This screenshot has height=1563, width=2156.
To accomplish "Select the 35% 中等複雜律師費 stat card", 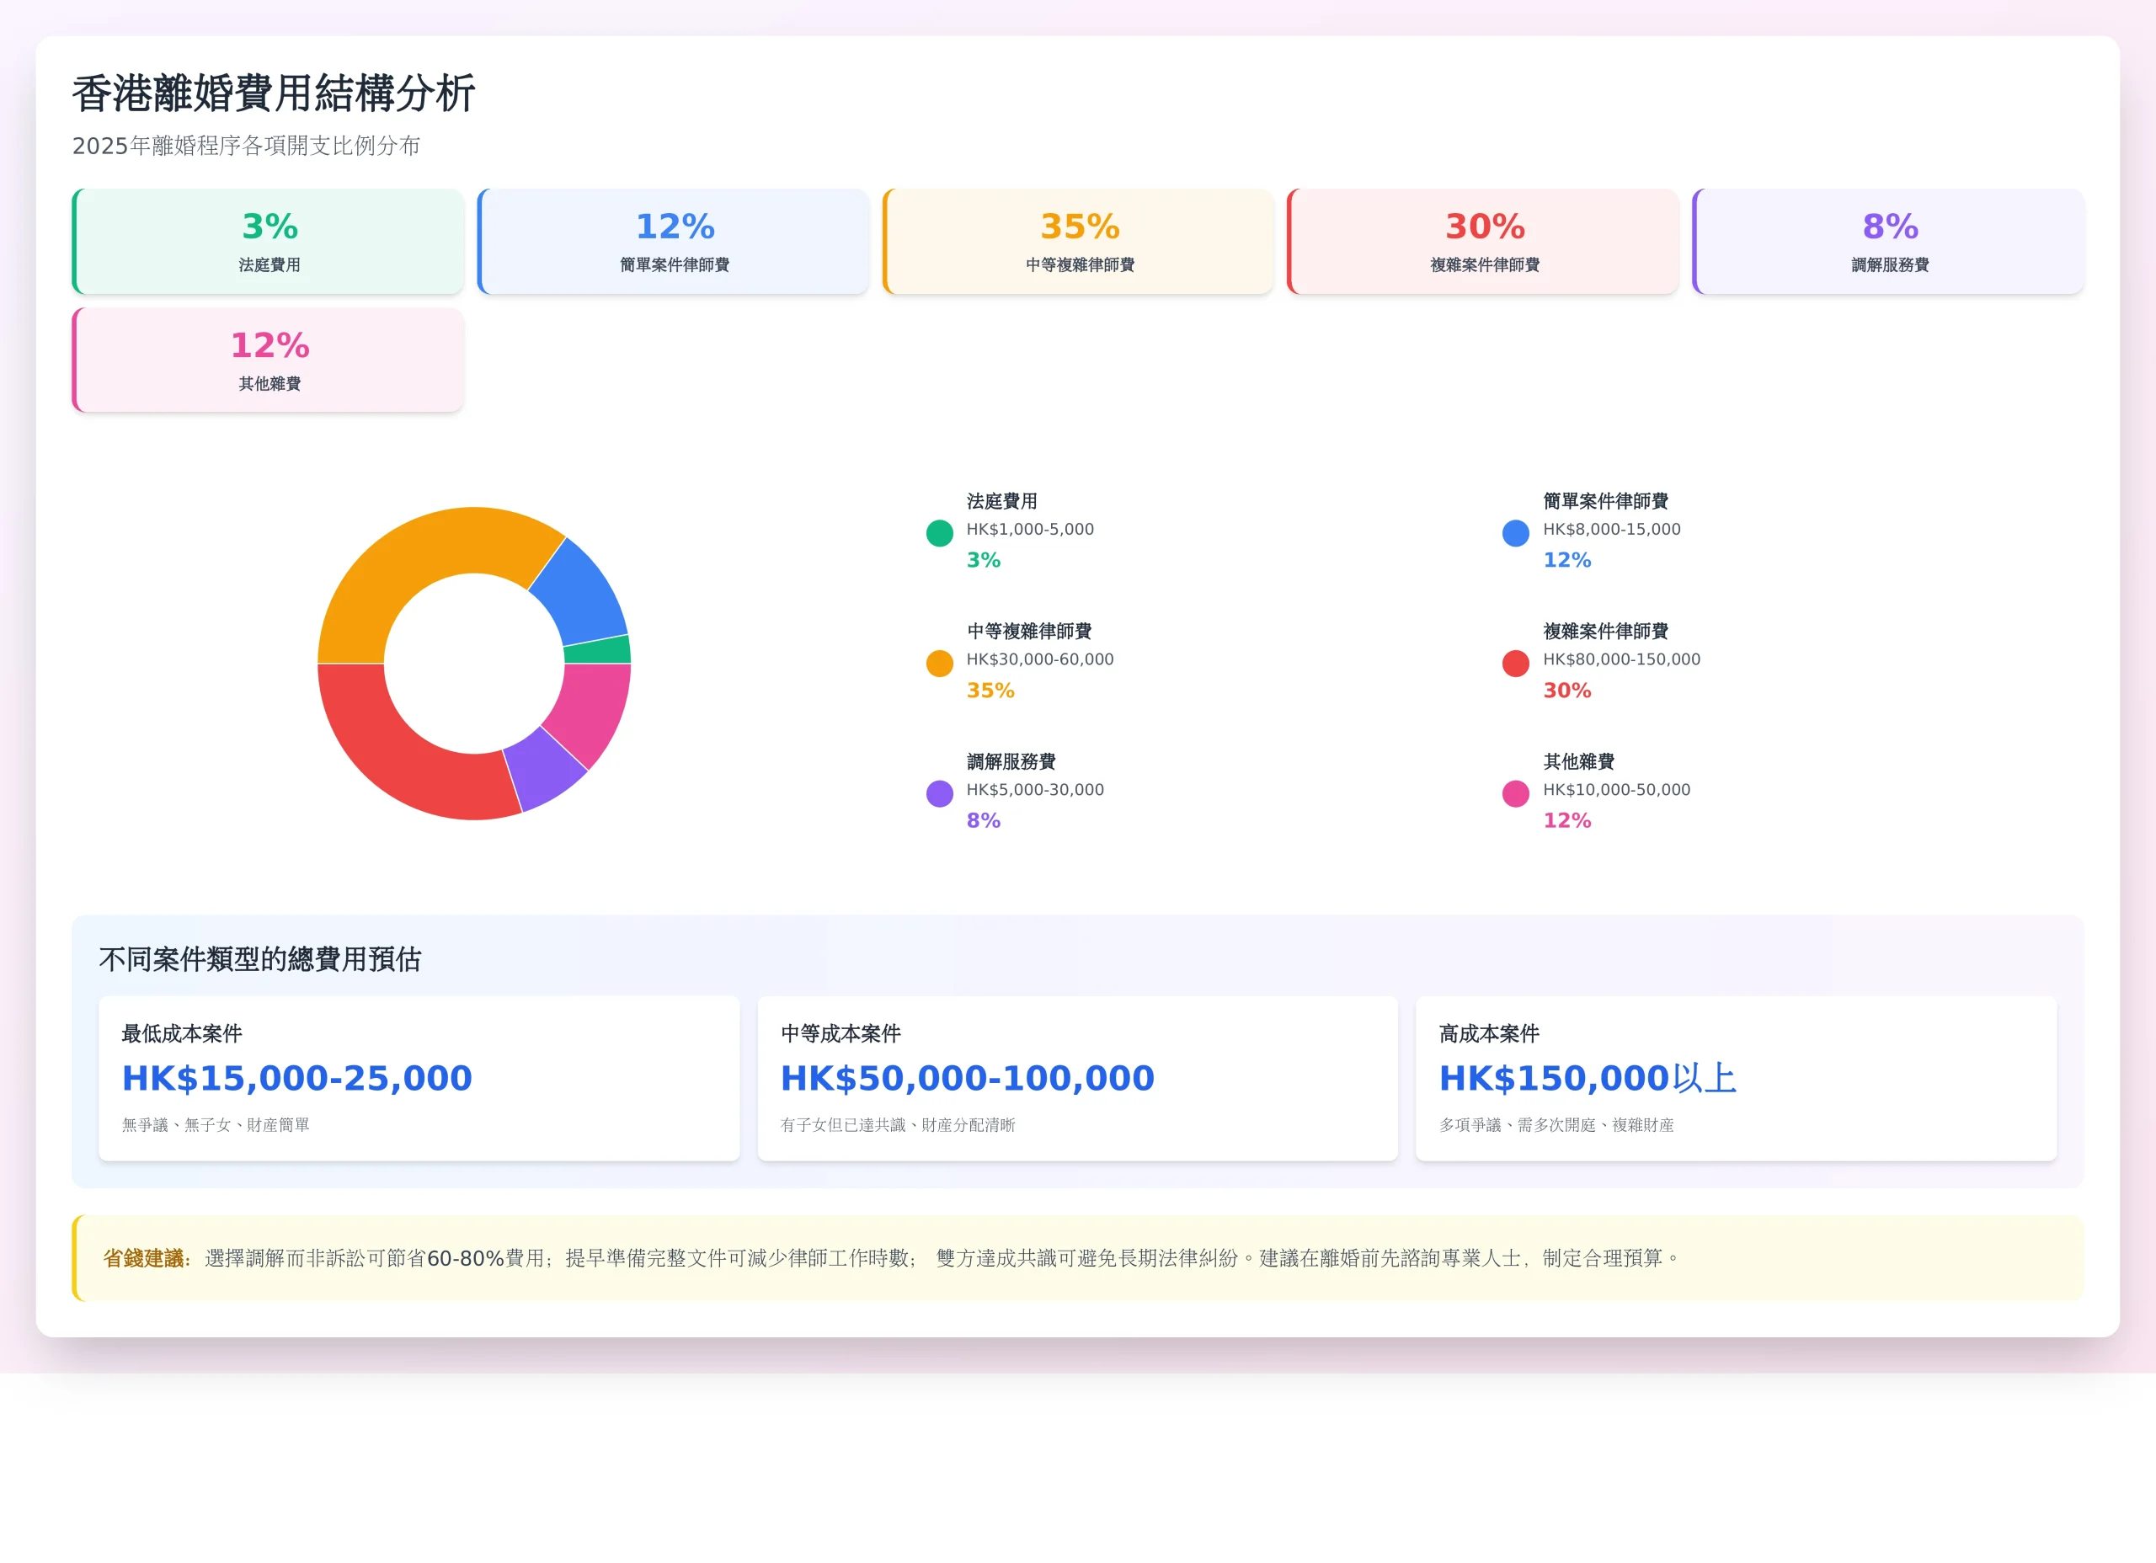I will 1079,242.
